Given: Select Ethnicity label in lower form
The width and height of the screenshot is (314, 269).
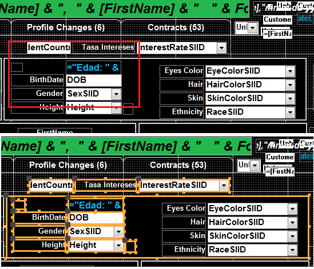Looking at the screenshot, I should tap(184, 250).
